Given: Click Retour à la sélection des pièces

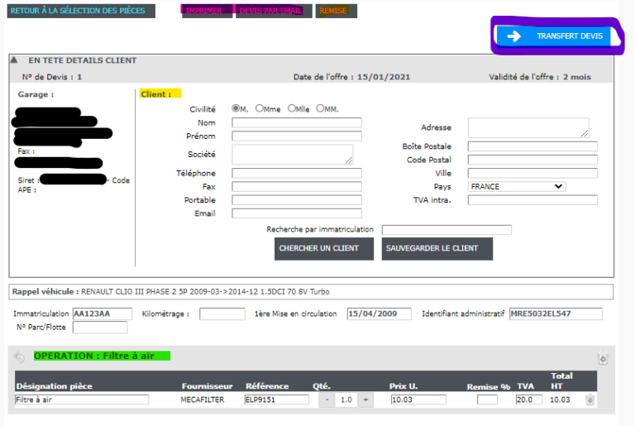Looking at the screenshot, I should (x=79, y=11).
